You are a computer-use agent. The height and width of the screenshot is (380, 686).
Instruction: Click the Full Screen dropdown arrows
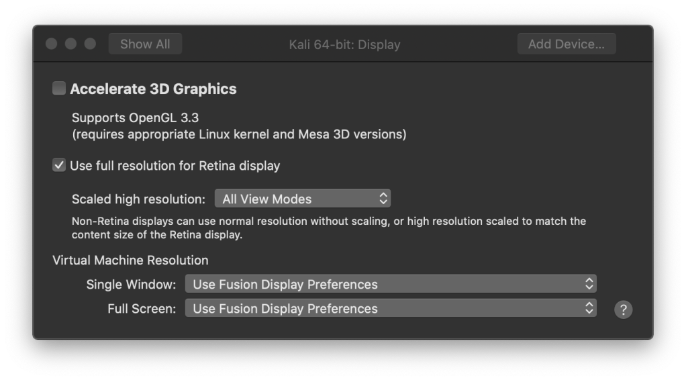589,308
